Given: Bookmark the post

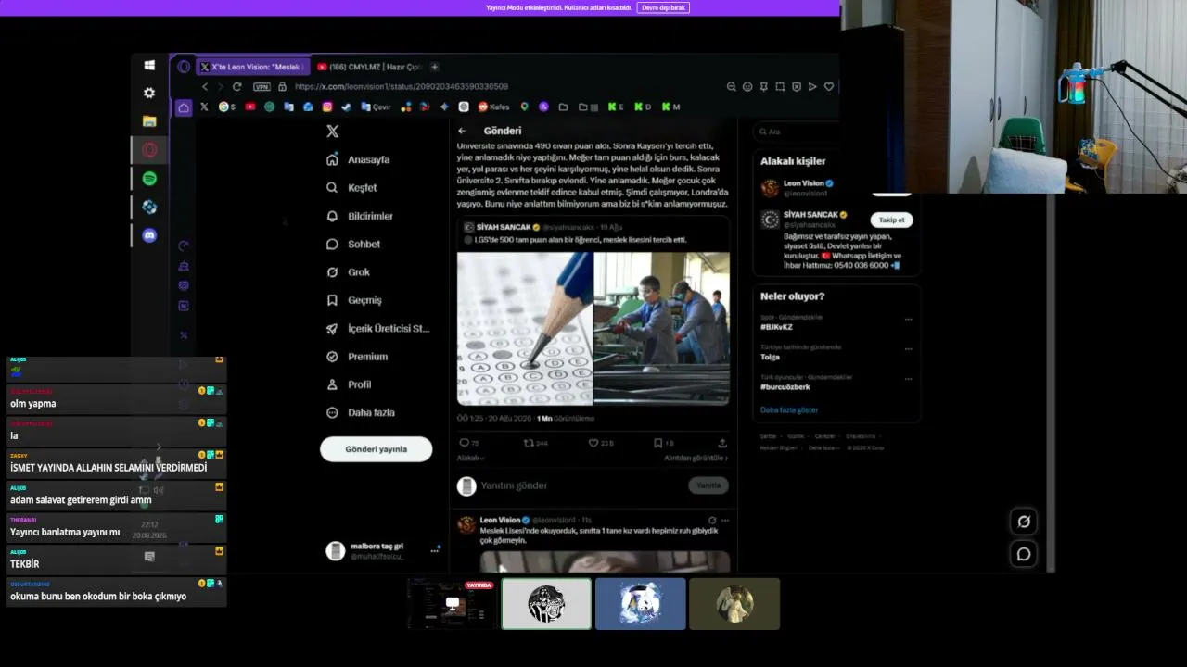Looking at the screenshot, I should [x=657, y=443].
